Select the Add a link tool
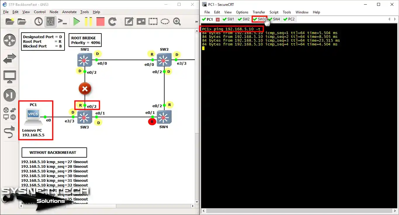 point(10,132)
